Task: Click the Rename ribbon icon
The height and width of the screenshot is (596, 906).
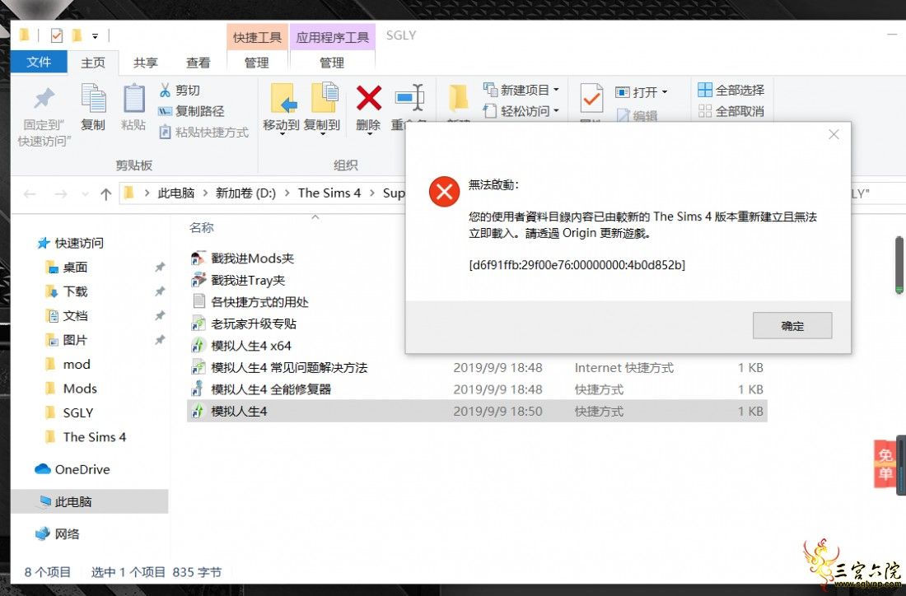Action: point(409,98)
